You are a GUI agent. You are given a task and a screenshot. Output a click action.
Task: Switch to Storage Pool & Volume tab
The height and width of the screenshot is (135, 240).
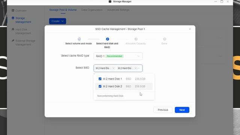[x=63, y=10]
